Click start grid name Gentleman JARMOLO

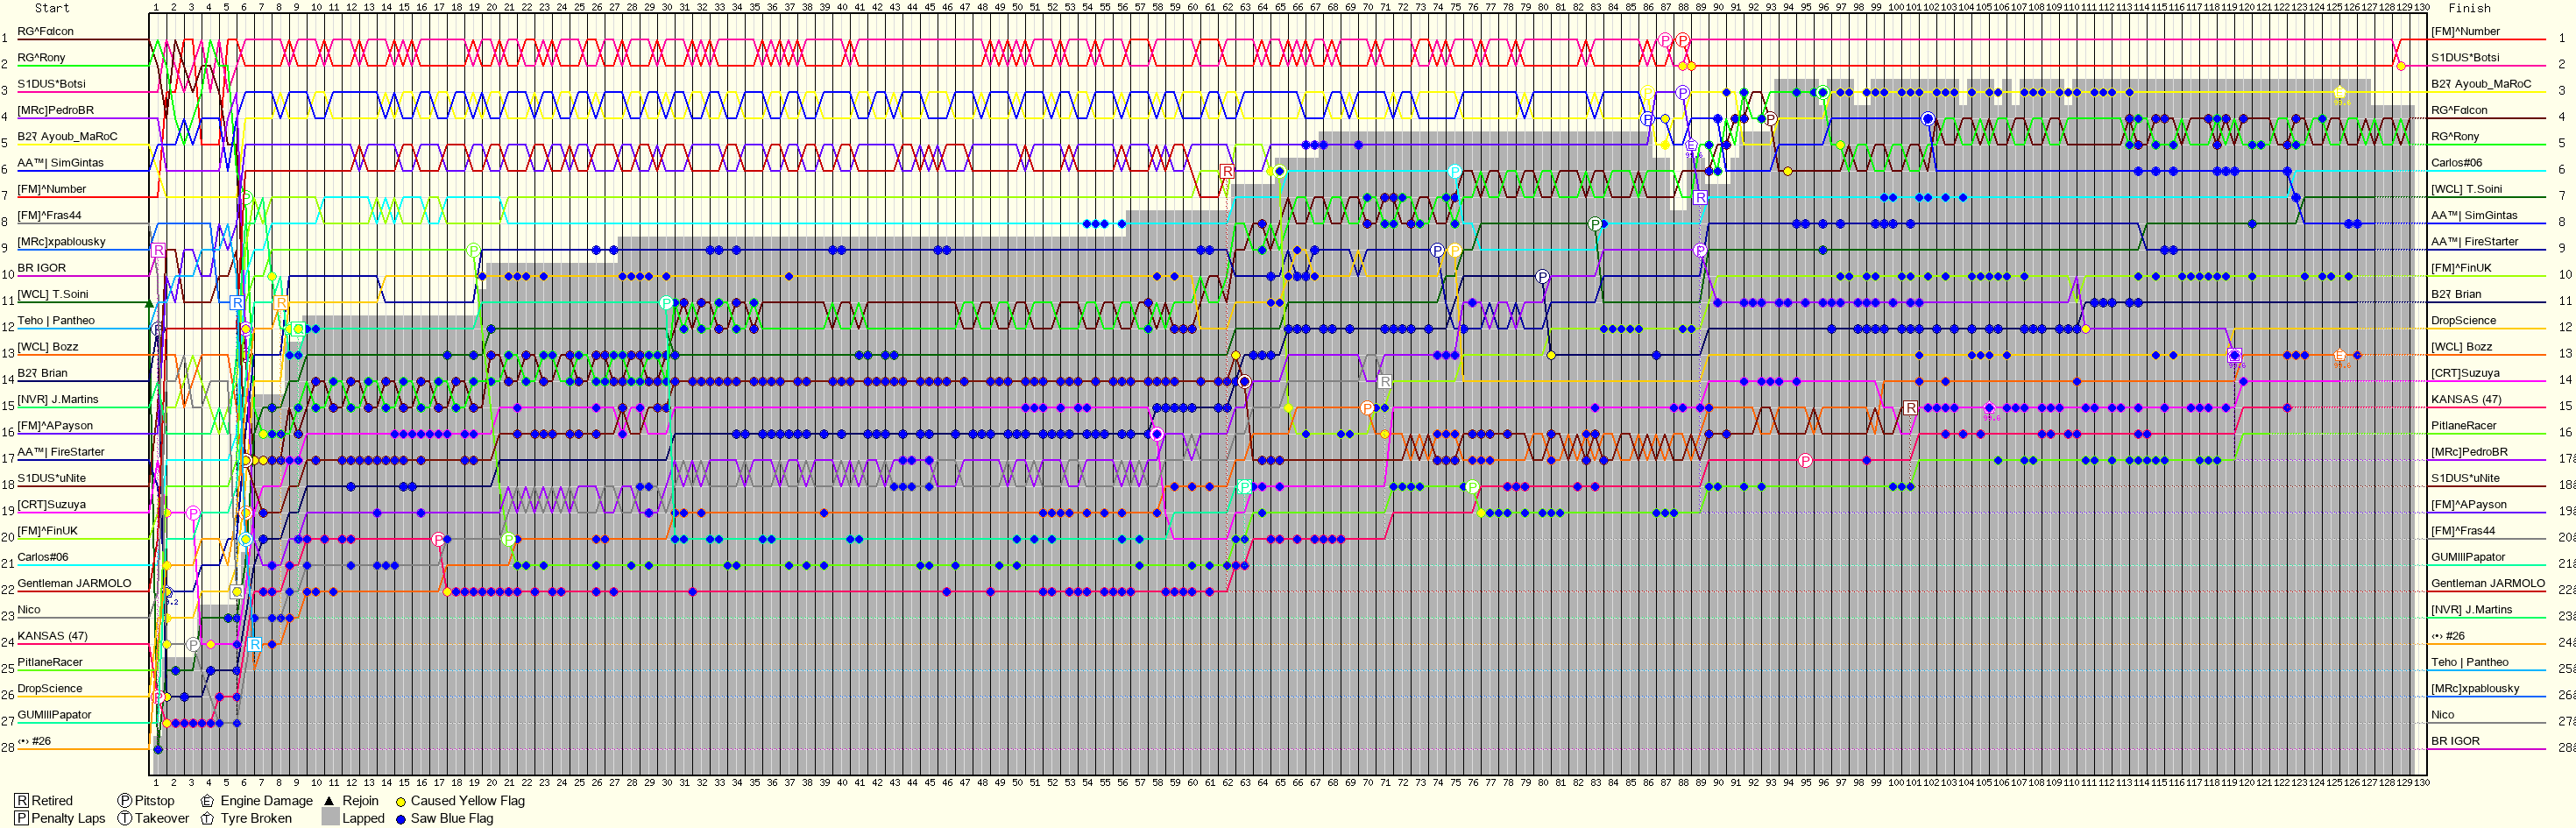(74, 583)
